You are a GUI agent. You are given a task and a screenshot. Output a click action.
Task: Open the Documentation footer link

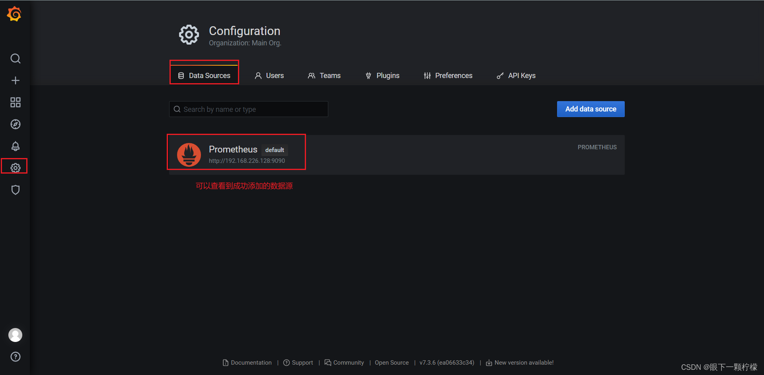pyautogui.click(x=248, y=363)
